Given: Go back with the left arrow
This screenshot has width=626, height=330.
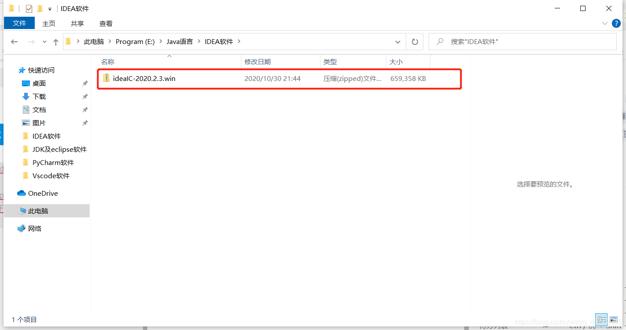Looking at the screenshot, I should pos(15,42).
